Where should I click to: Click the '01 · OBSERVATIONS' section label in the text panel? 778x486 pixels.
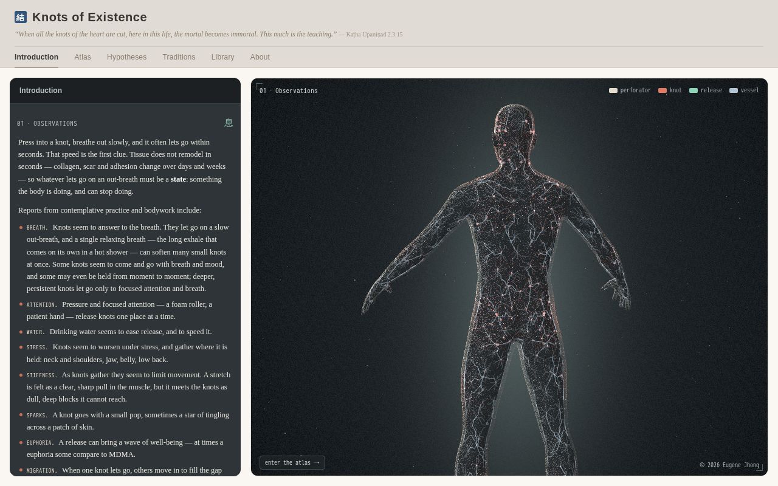(x=47, y=123)
